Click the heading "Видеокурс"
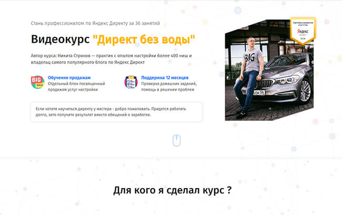The image size is (342, 215). [x=60, y=39]
